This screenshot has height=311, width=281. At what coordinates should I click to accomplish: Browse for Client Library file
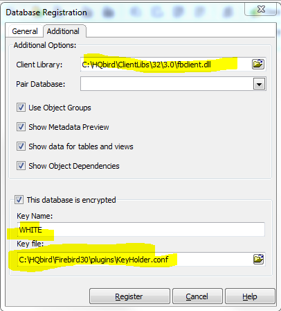click(x=258, y=64)
